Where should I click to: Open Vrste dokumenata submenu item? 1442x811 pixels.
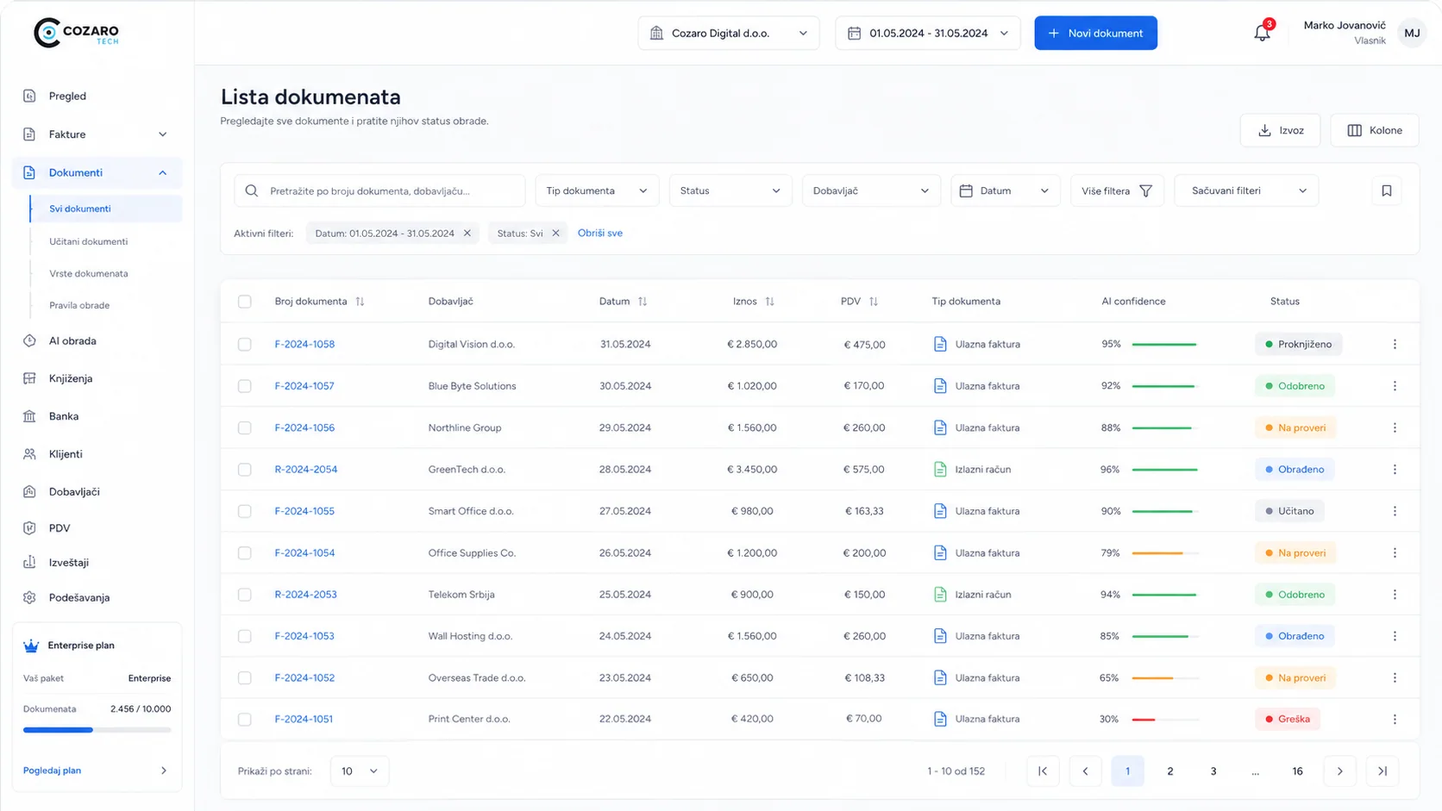click(88, 273)
